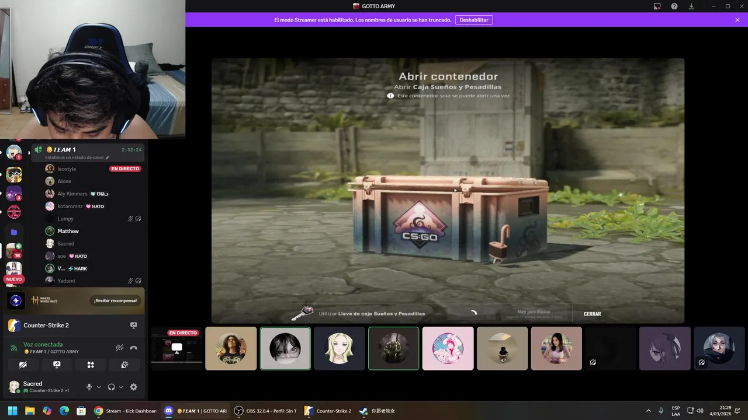Click Deshabilitar to disable Streamer mode
The width and height of the screenshot is (748, 420).
(474, 20)
